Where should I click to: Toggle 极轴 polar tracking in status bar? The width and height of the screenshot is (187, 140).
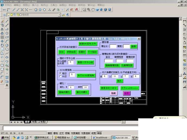(67, 133)
